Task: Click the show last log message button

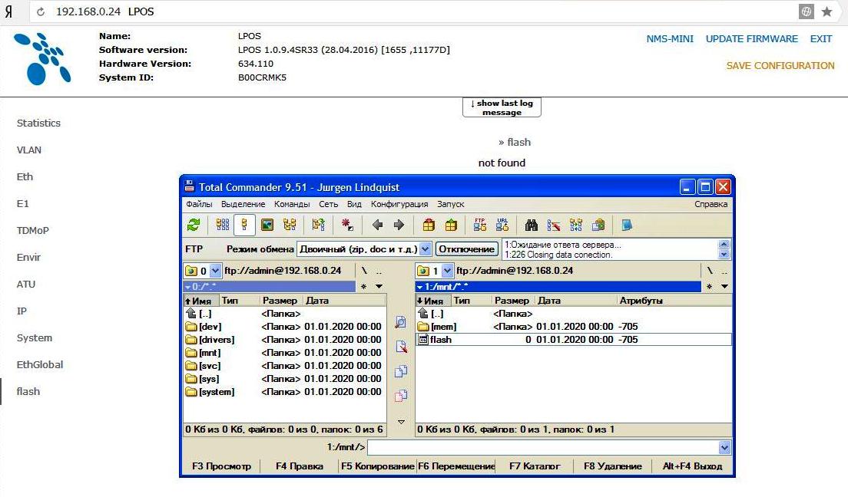Action: click(x=502, y=107)
